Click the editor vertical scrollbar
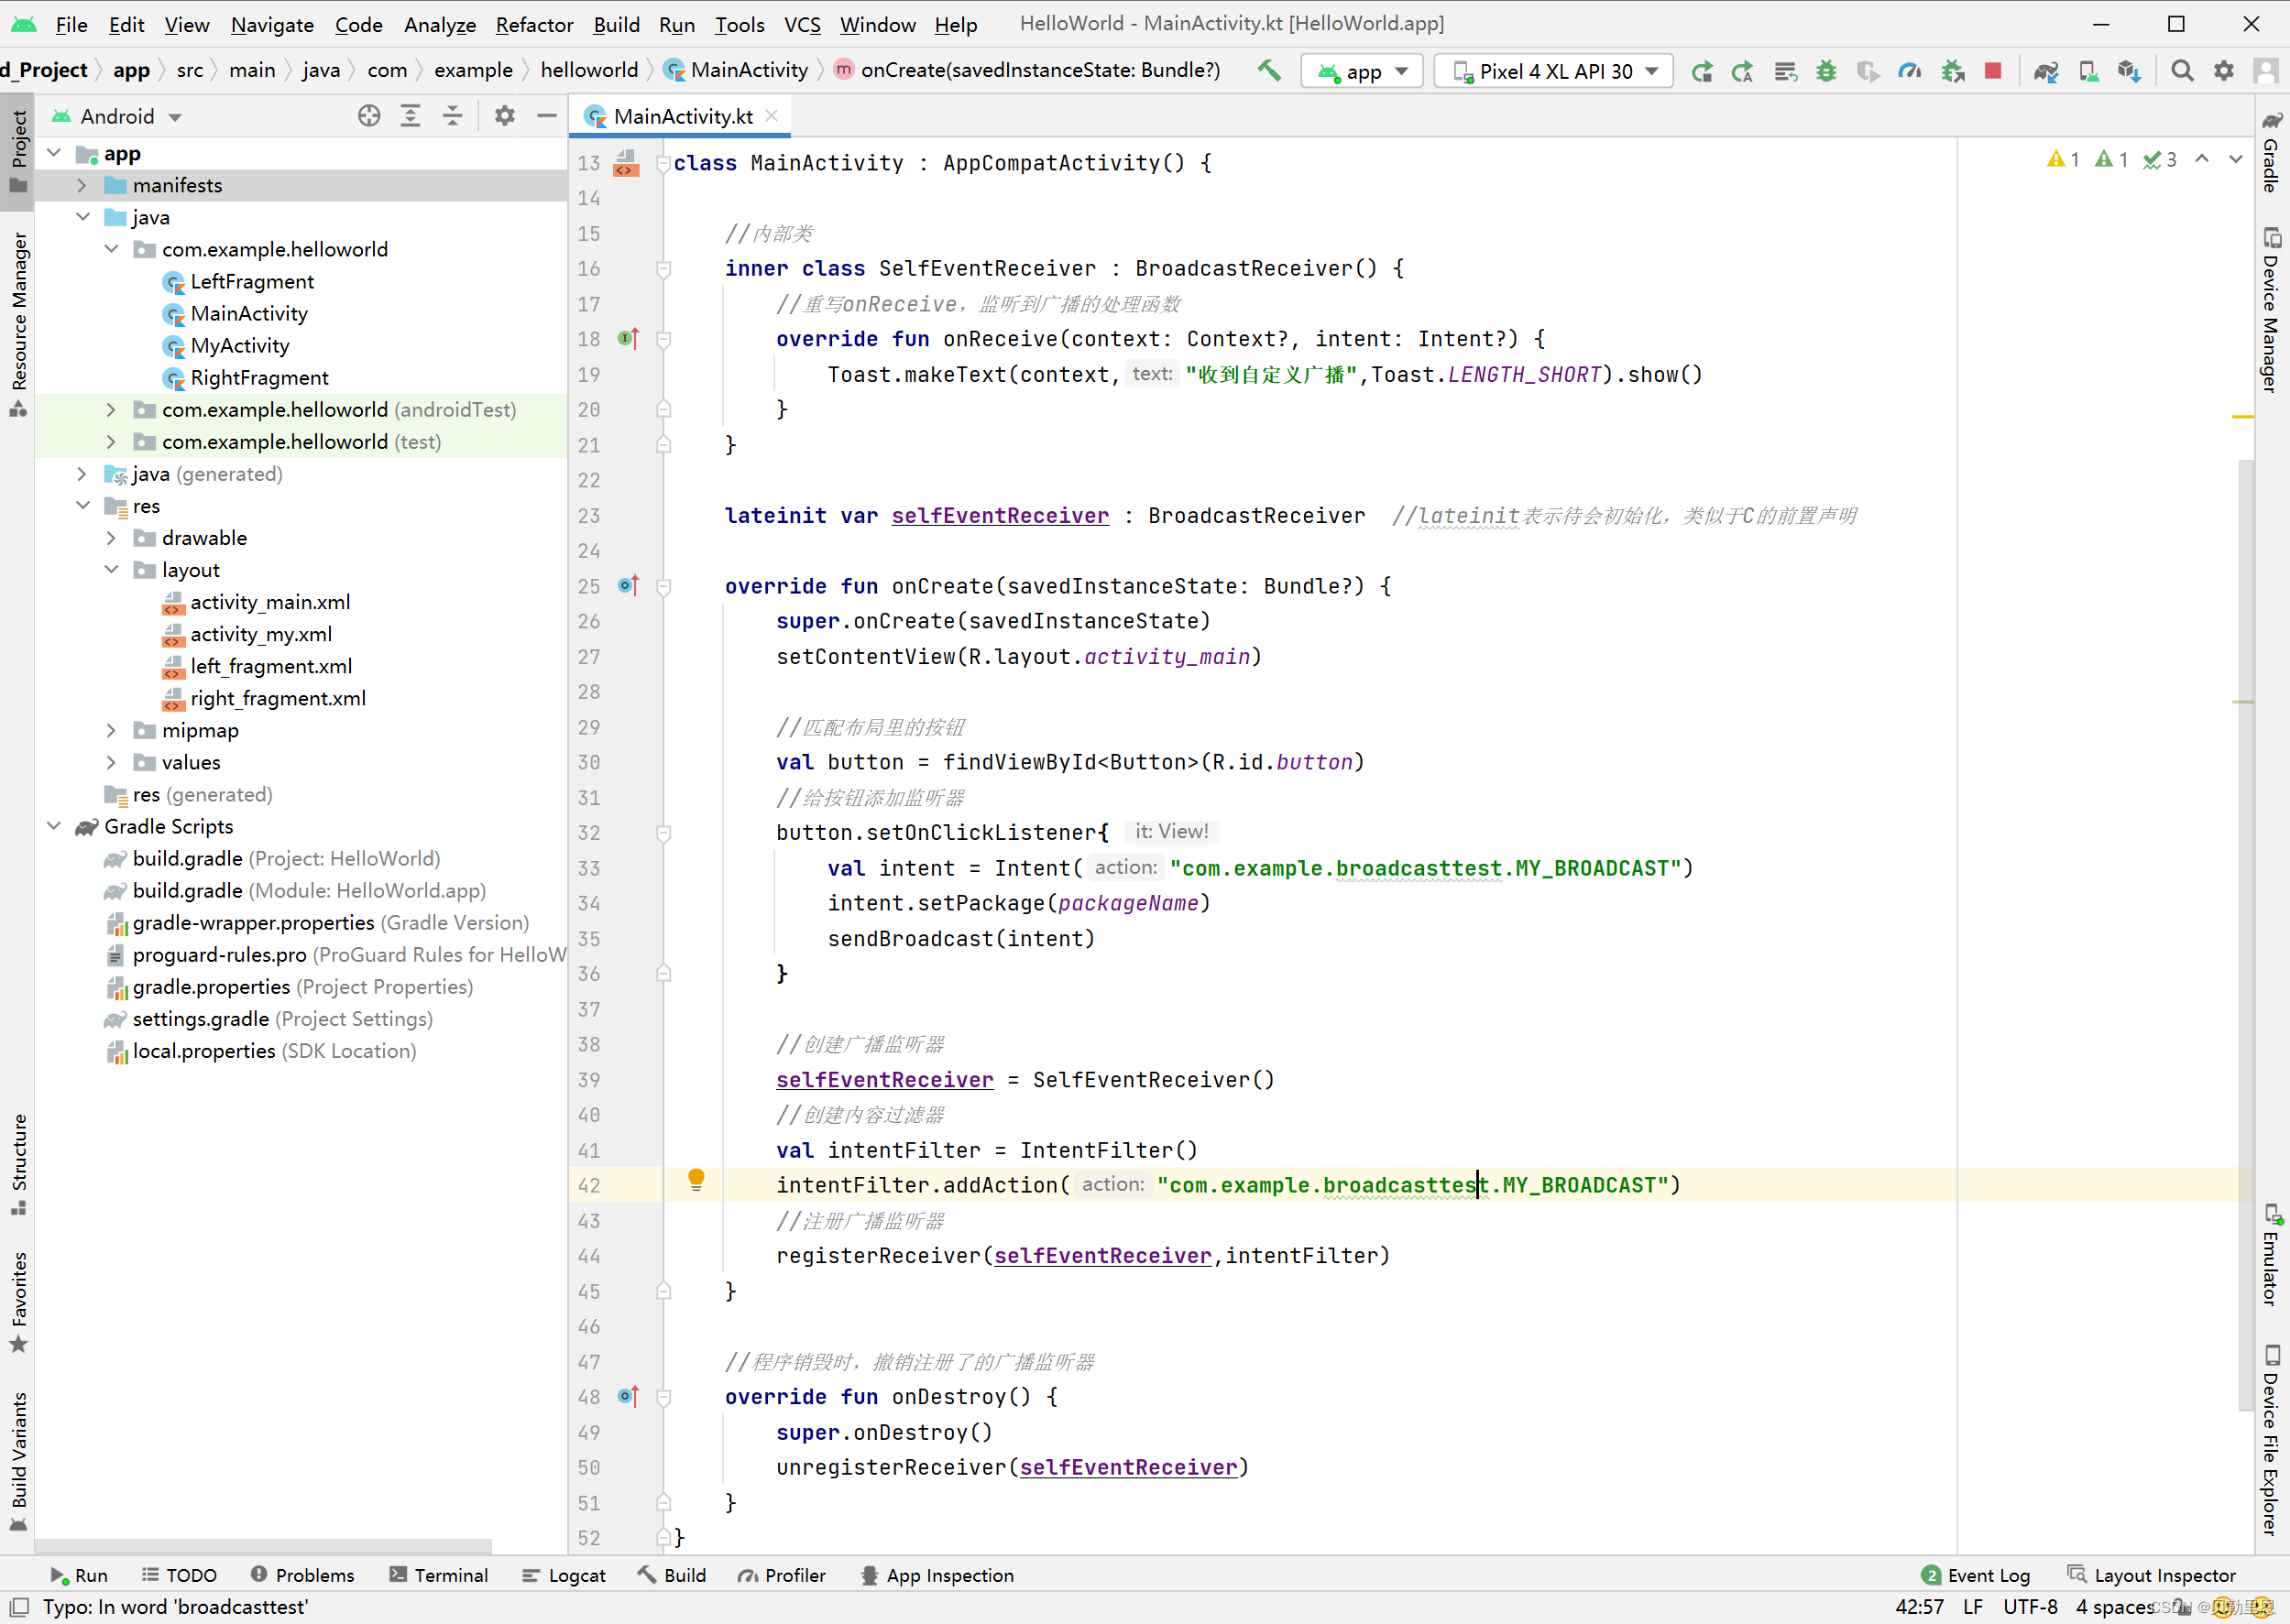The width and height of the screenshot is (2290, 1624). pyautogui.click(x=2246, y=934)
